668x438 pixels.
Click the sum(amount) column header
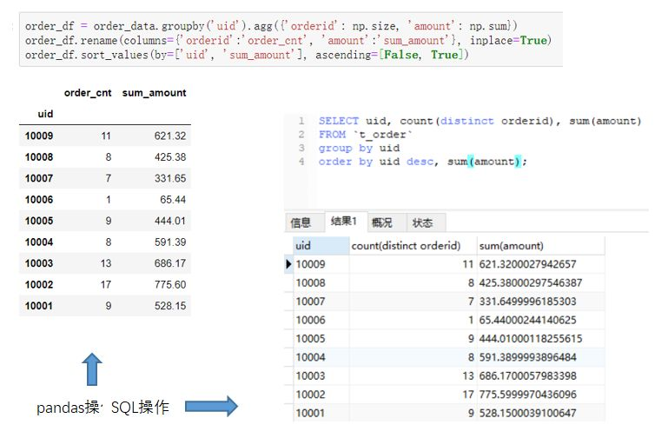[540, 246]
